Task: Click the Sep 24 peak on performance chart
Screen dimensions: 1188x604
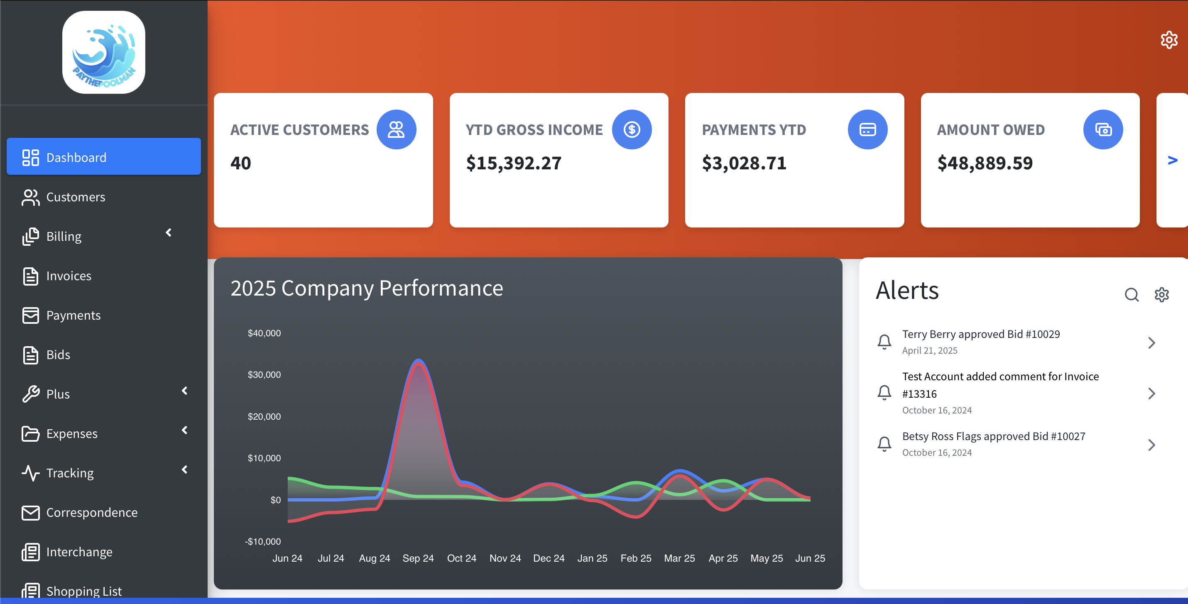Action: 418,361
